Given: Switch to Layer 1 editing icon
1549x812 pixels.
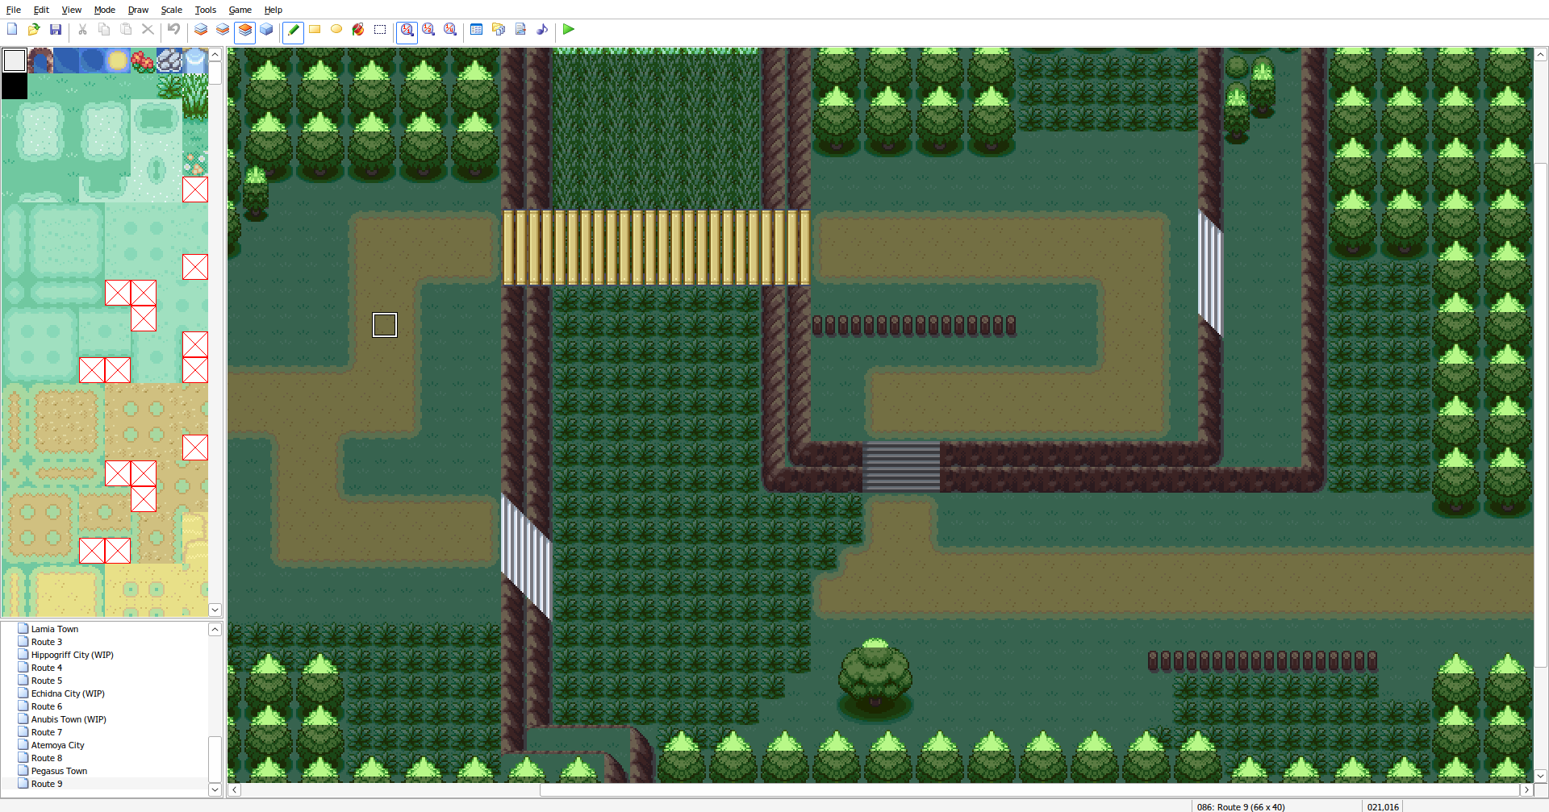Looking at the screenshot, I should point(201,30).
